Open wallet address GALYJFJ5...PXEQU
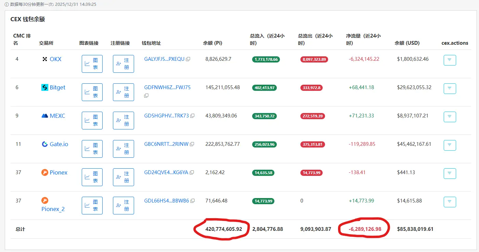The image size is (479, 252). (x=164, y=59)
